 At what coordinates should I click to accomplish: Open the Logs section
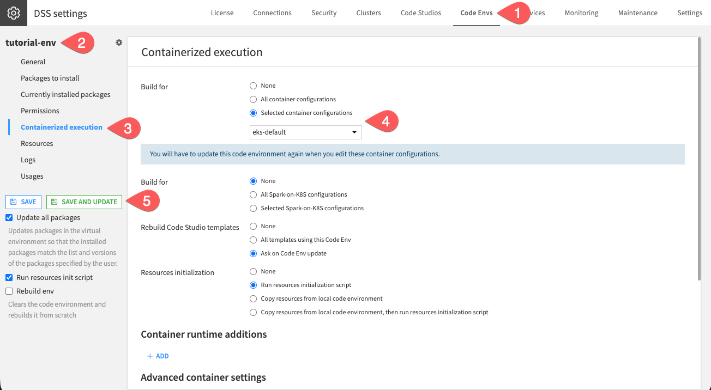pos(28,160)
